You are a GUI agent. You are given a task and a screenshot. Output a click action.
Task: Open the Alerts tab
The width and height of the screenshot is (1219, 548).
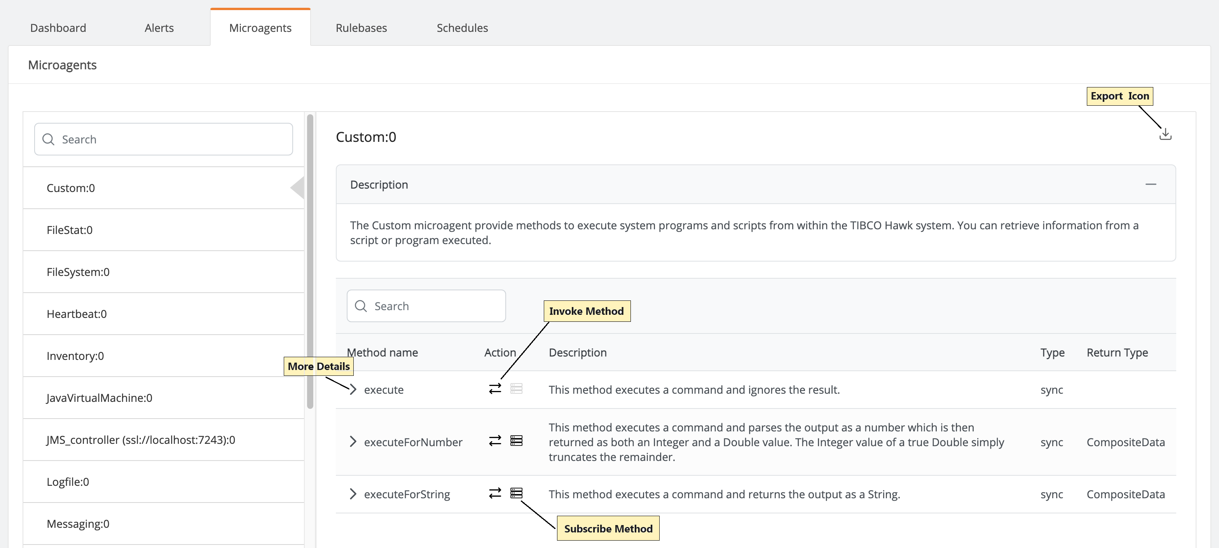[159, 28]
